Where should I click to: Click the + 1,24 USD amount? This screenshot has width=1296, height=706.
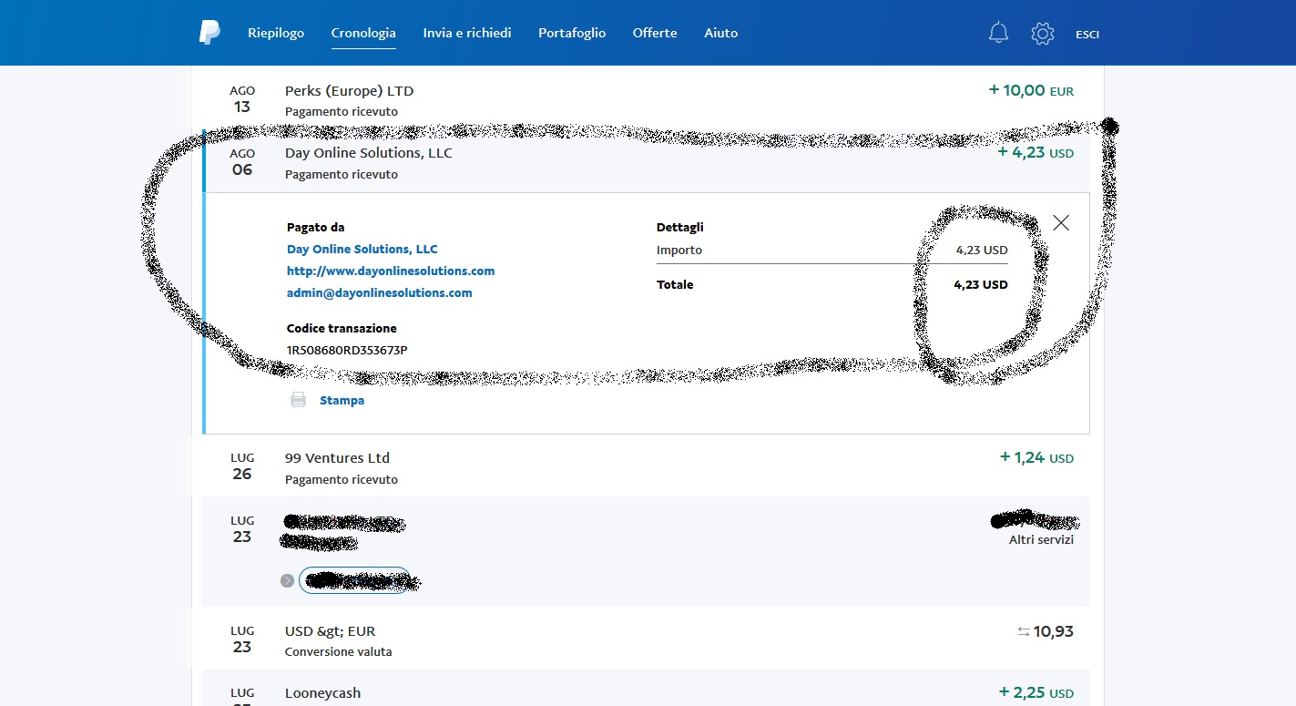pos(1036,457)
